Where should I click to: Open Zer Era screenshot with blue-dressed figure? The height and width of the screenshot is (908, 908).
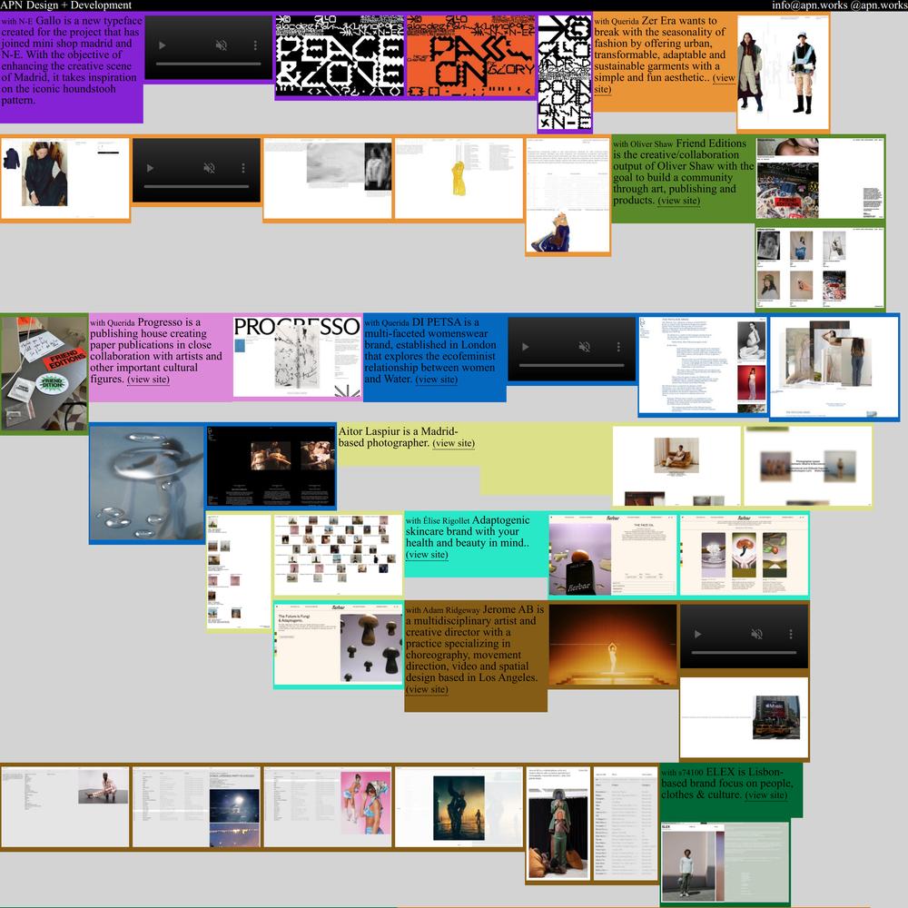568,195
